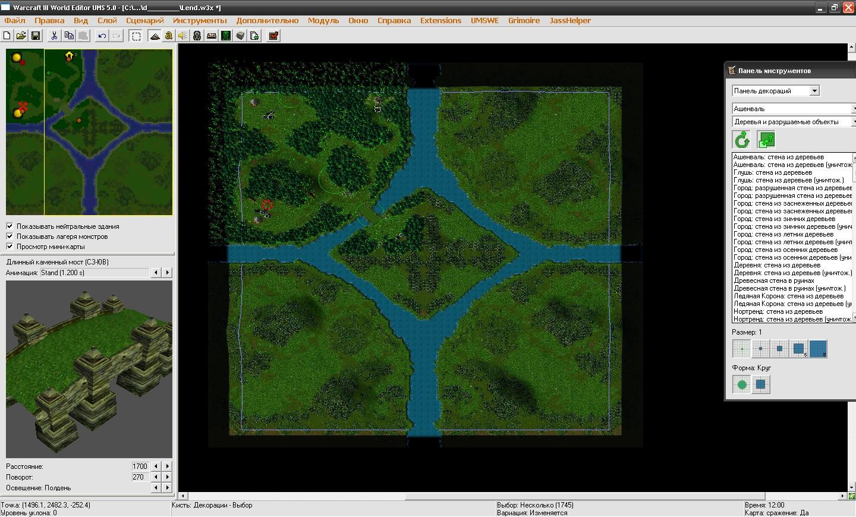Decrease the Поворот value with left arrow

(x=156, y=477)
